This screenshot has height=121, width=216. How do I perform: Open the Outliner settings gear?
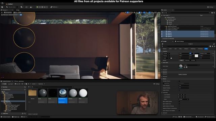click(214, 13)
